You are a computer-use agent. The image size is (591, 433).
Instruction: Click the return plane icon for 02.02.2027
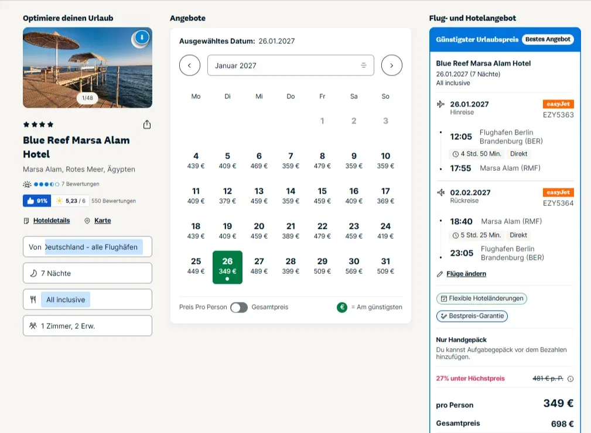point(440,193)
